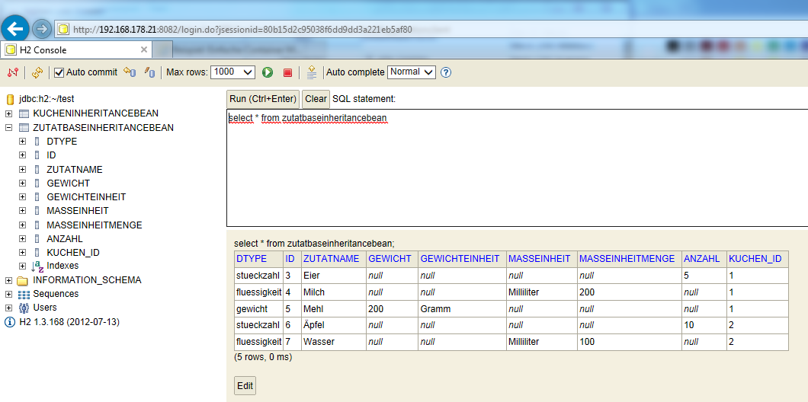The height and width of the screenshot is (402, 808).
Task: Close the H2 Console tab
Action: click(x=144, y=50)
